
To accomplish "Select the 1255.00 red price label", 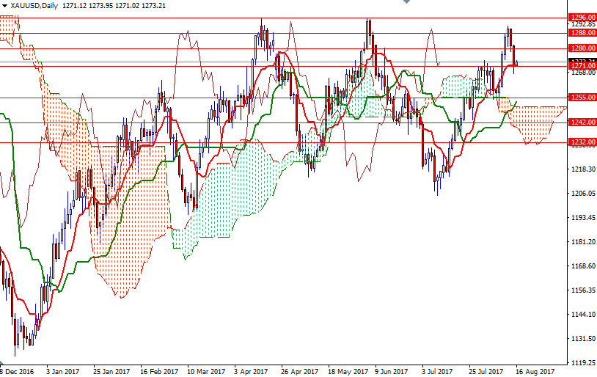I will [x=582, y=98].
